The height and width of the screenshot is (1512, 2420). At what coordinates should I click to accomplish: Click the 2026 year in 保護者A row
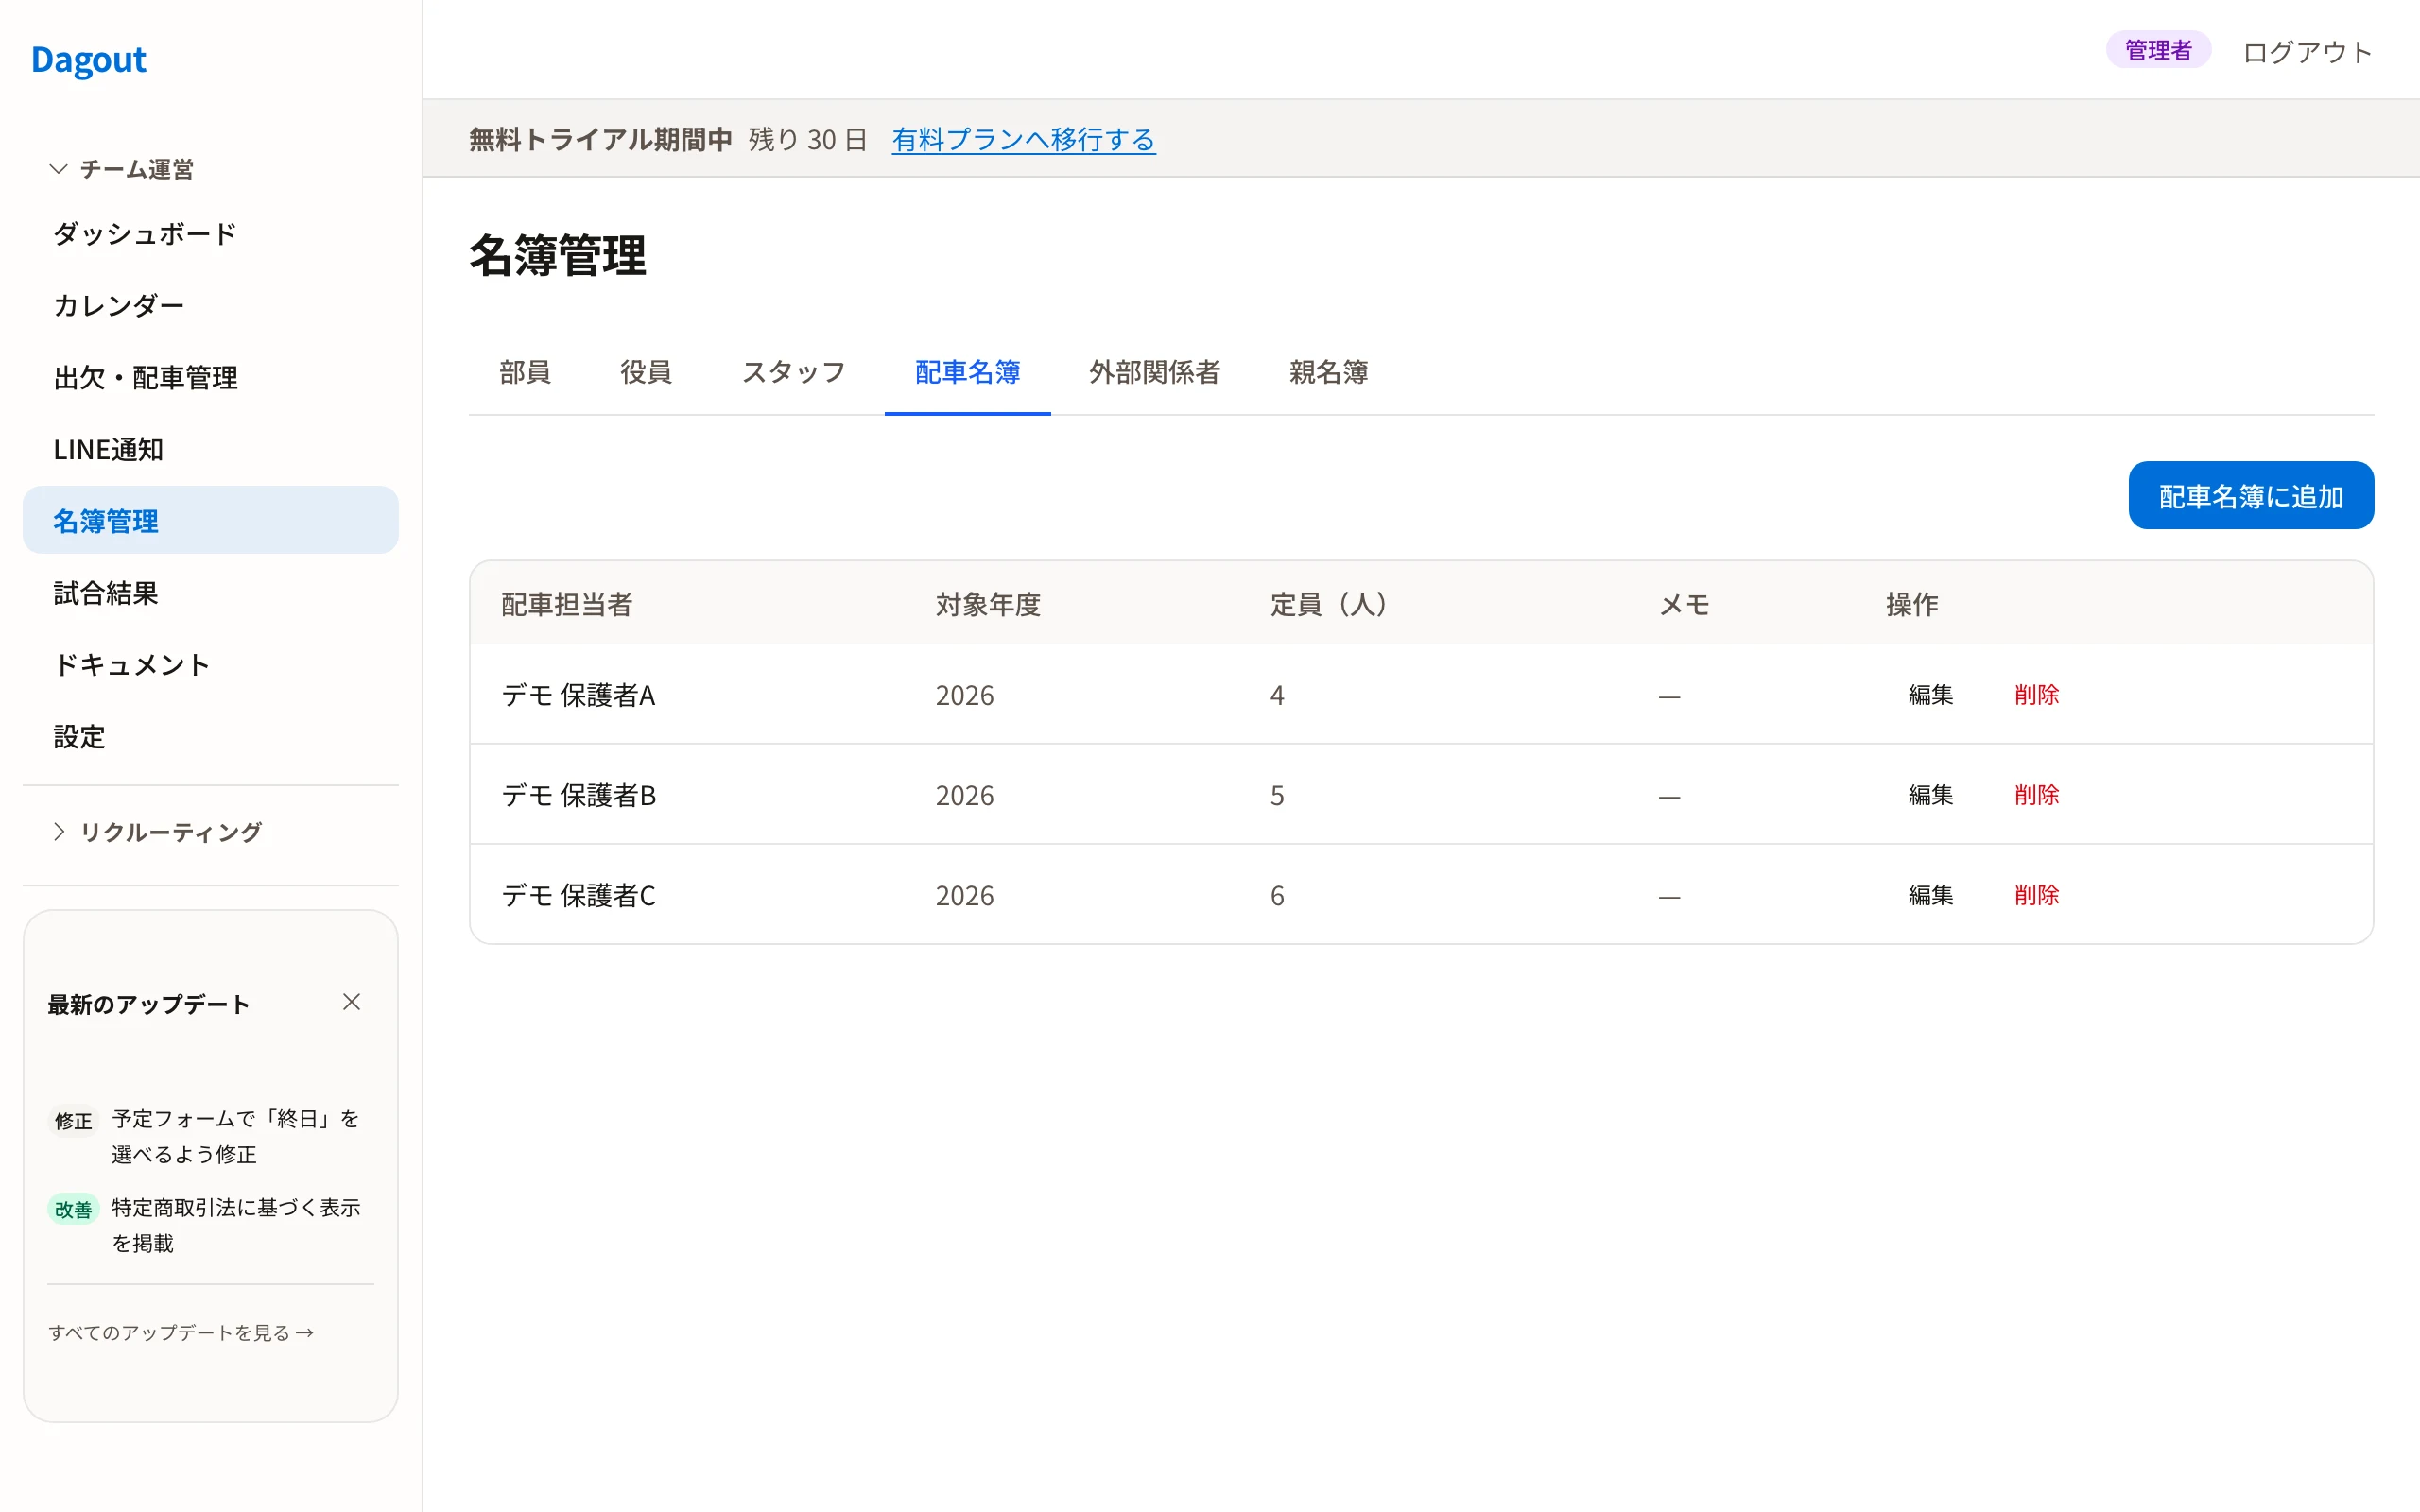964,695
